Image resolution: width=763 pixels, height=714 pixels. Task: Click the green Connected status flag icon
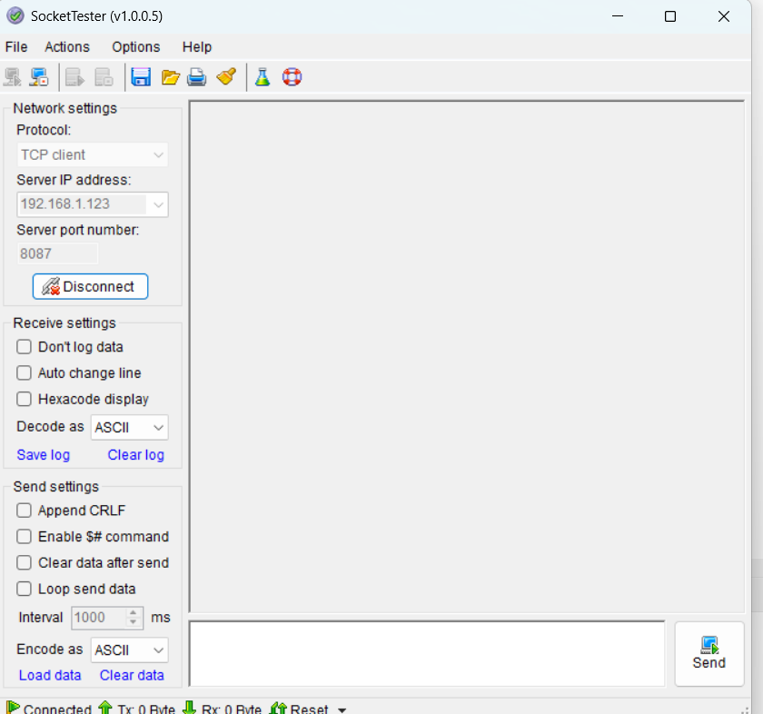13,708
